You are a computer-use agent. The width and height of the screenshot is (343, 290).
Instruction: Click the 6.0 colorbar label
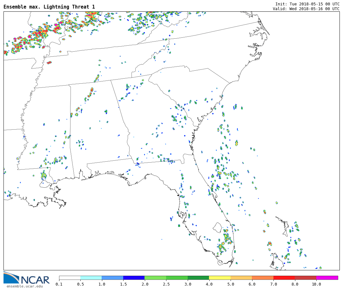pos(252,284)
